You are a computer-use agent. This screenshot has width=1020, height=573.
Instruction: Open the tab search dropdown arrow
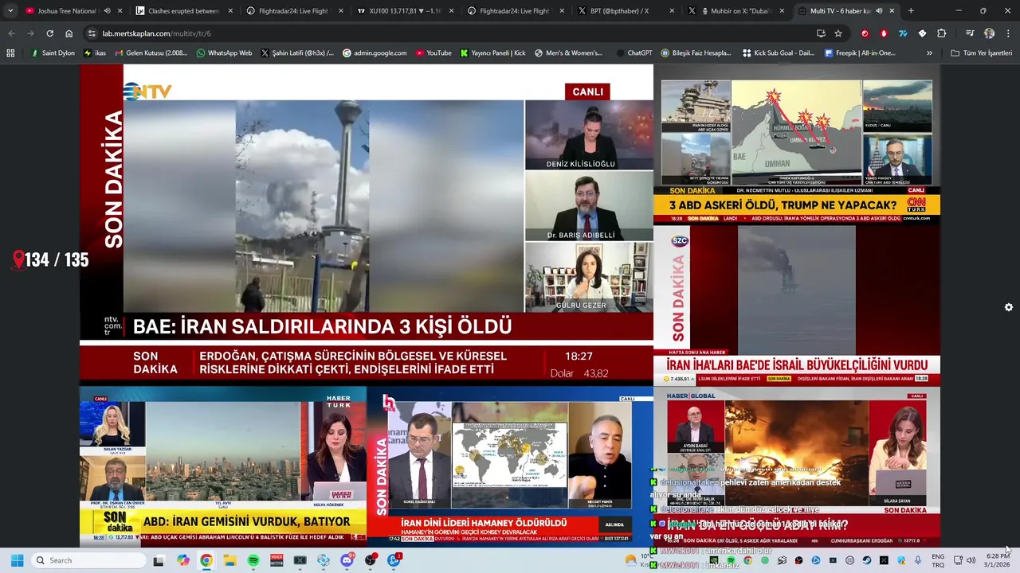point(10,11)
